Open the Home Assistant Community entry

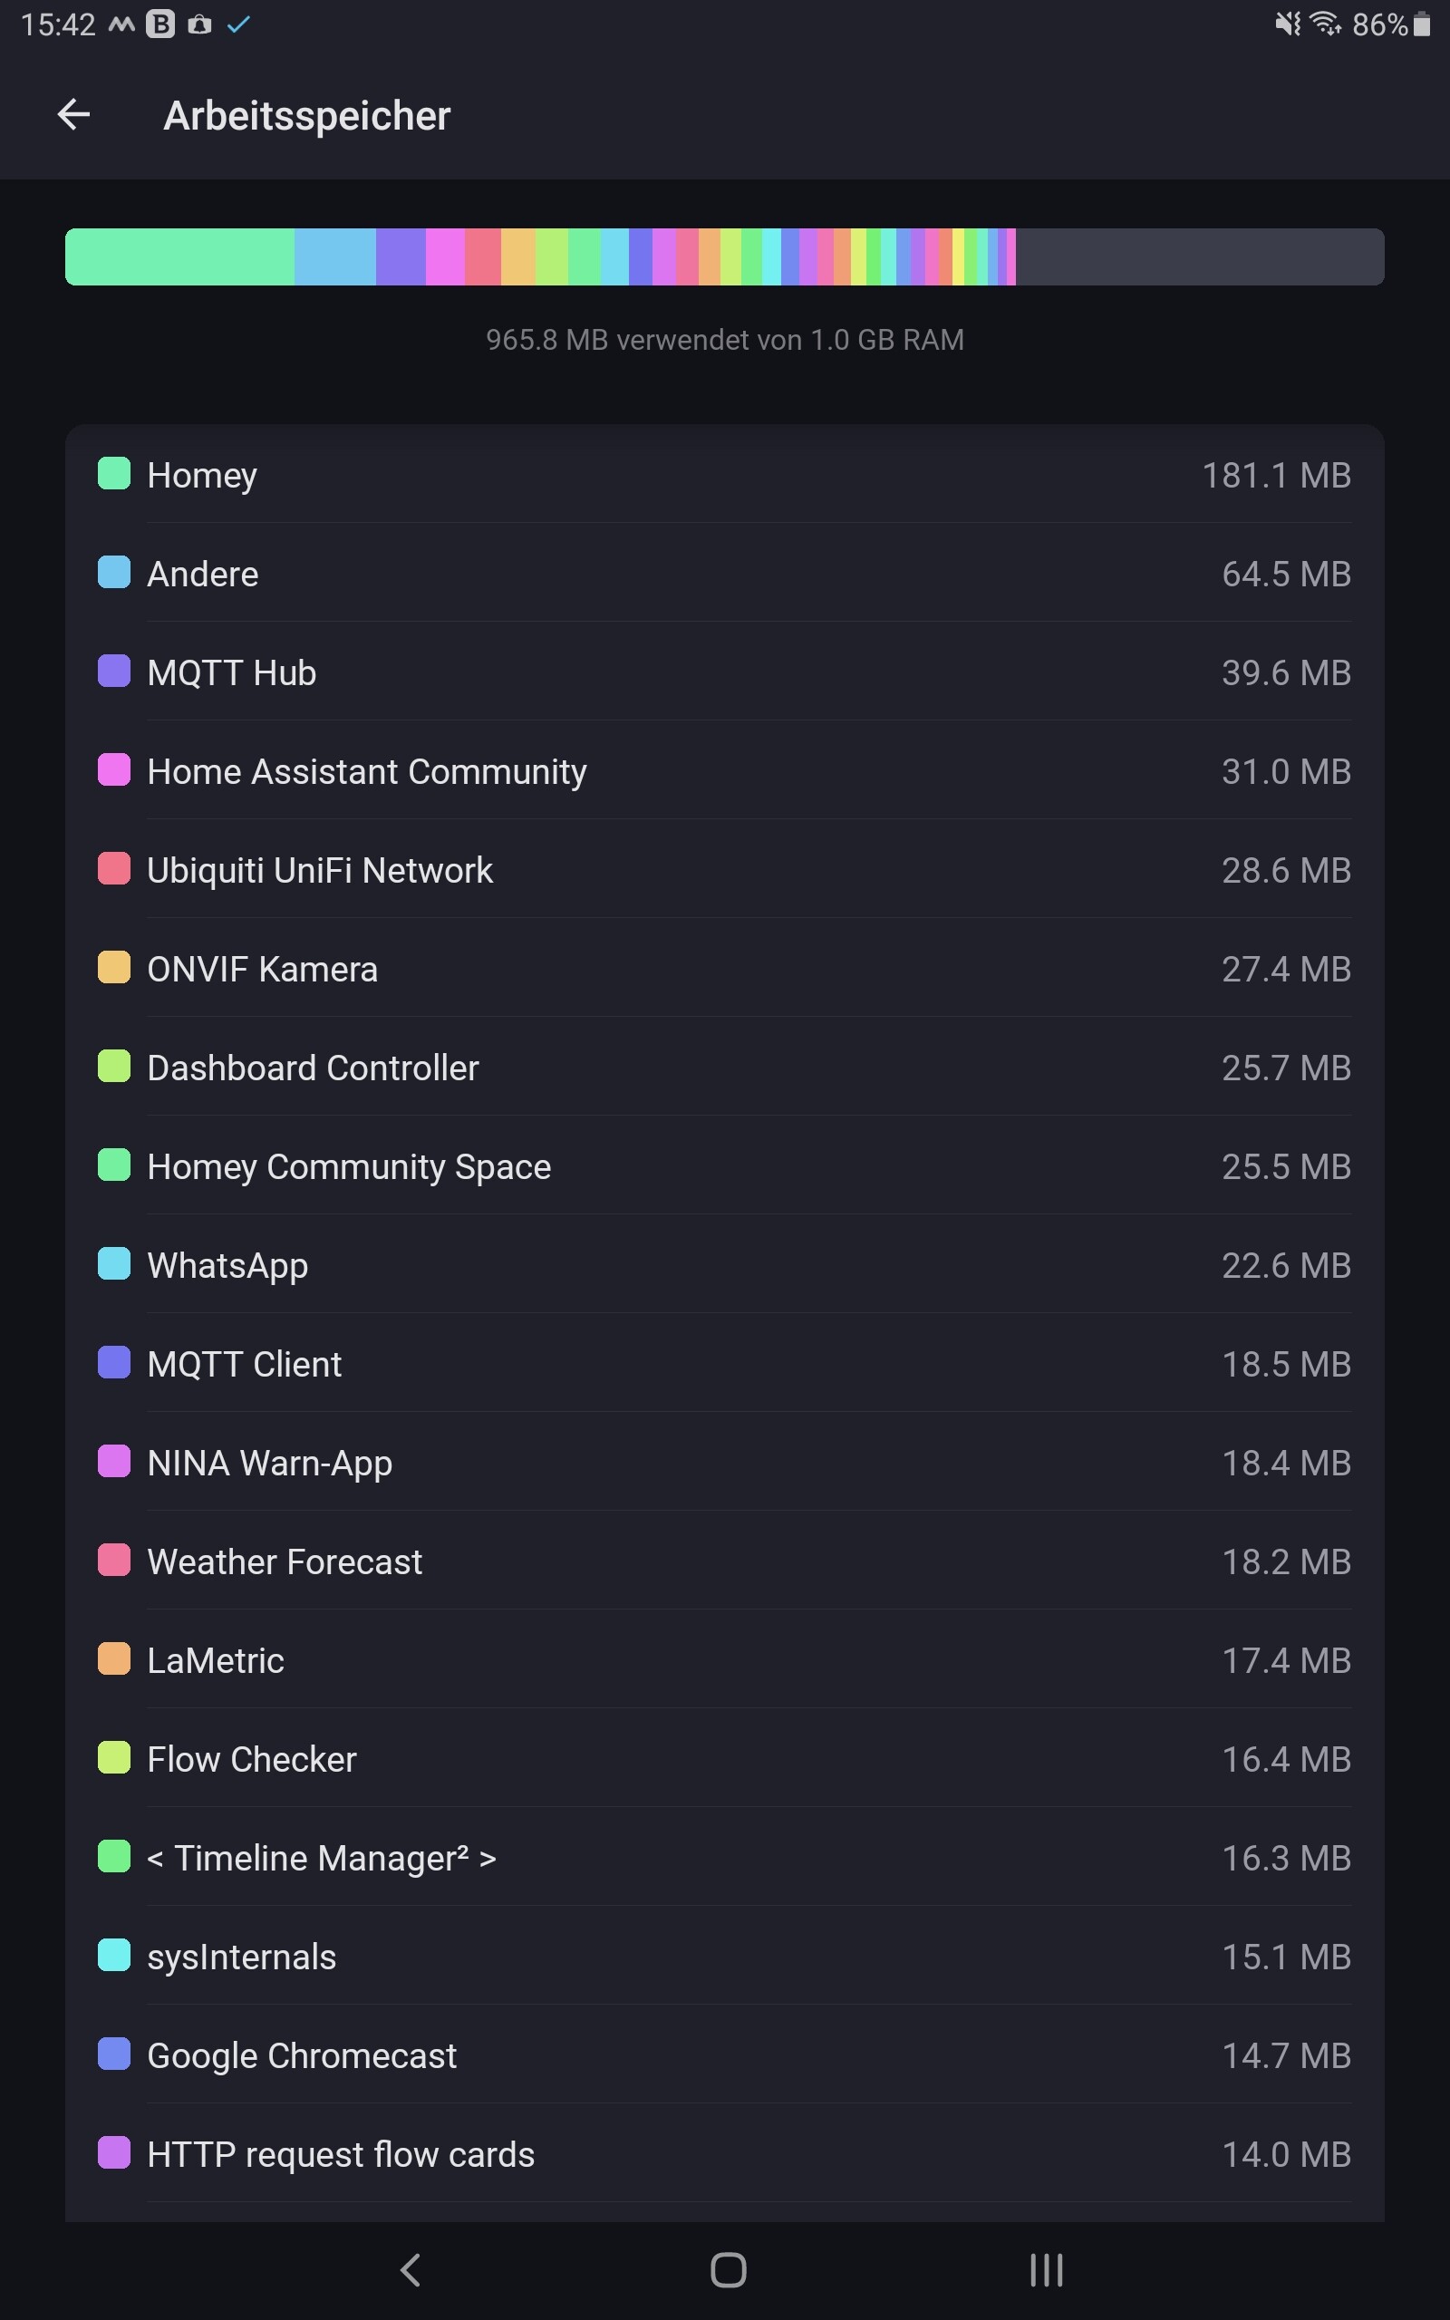(724, 772)
